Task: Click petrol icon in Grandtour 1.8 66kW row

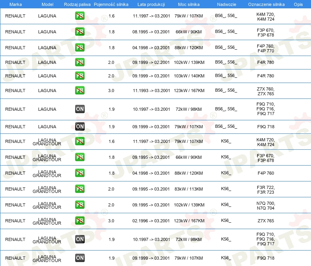Action: [x=80, y=157]
